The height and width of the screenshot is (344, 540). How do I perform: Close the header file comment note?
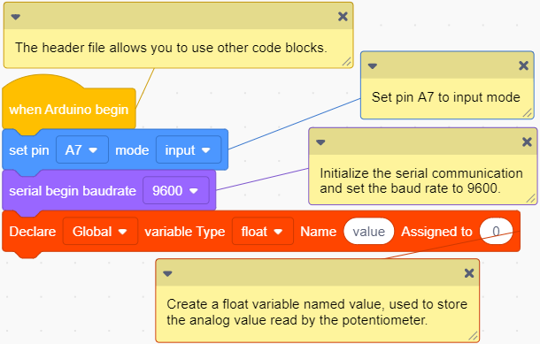343,17
